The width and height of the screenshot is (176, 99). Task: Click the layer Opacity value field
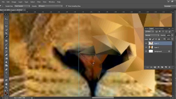(x=169, y=35)
